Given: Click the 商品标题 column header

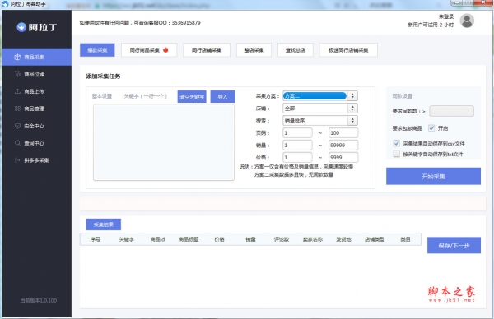Looking at the screenshot, I should 189,239.
